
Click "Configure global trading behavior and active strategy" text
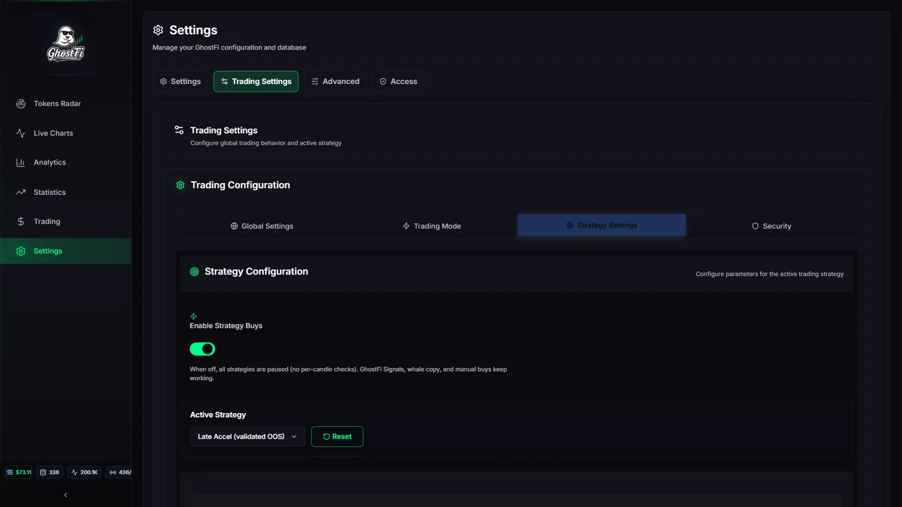click(x=266, y=143)
